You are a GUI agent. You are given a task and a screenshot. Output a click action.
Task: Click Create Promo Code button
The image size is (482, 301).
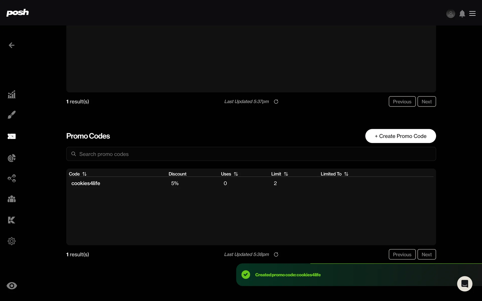[x=400, y=136]
